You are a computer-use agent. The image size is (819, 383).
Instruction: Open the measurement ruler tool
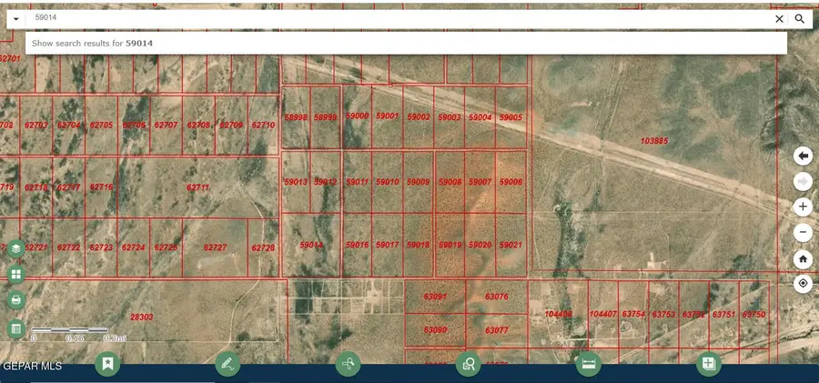pos(588,364)
